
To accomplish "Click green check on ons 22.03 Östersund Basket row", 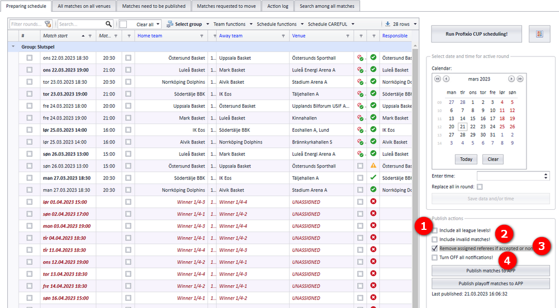I will click(373, 57).
